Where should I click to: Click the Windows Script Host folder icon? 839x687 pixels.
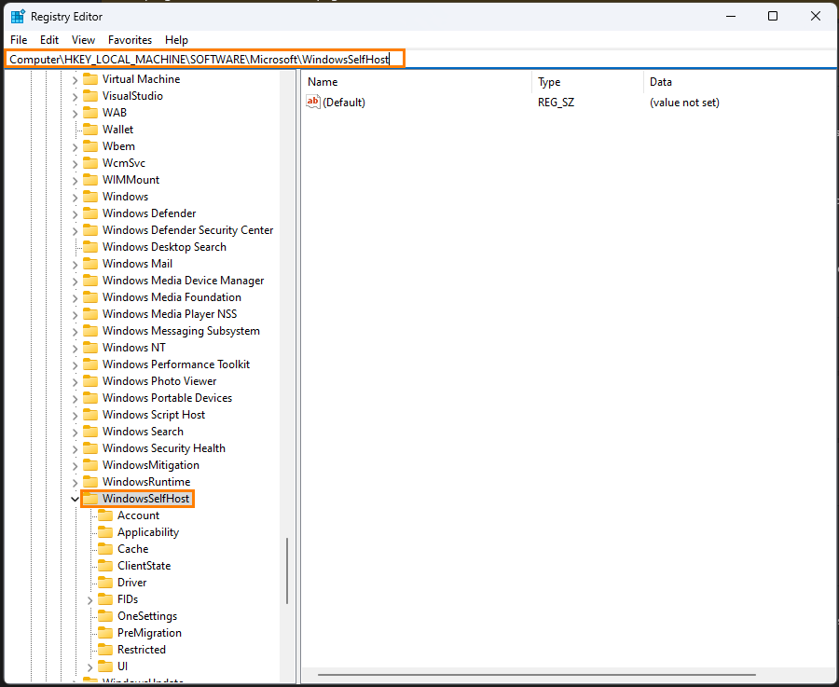(90, 415)
